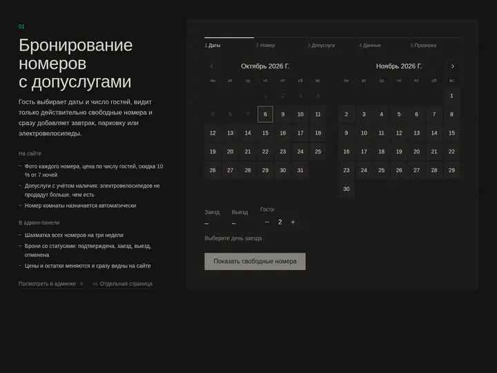This screenshot has height=373, width=497.
Task: Decrease guest count with minus button
Action: click(267, 222)
